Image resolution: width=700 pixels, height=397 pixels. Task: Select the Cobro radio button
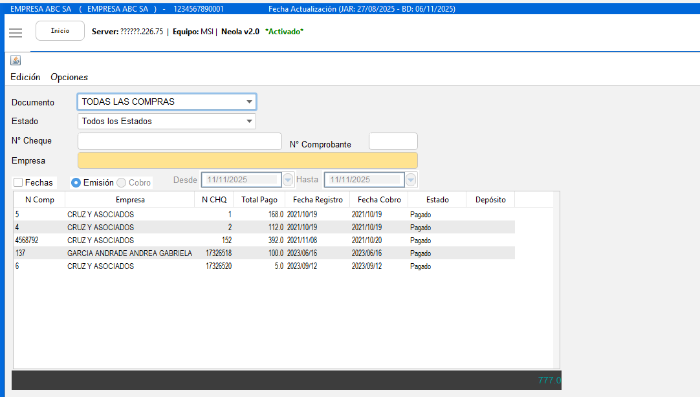tap(122, 183)
